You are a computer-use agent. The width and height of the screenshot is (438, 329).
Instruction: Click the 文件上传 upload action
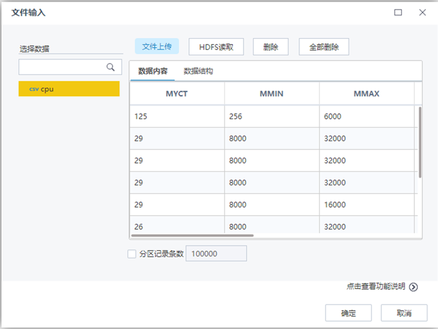(157, 46)
